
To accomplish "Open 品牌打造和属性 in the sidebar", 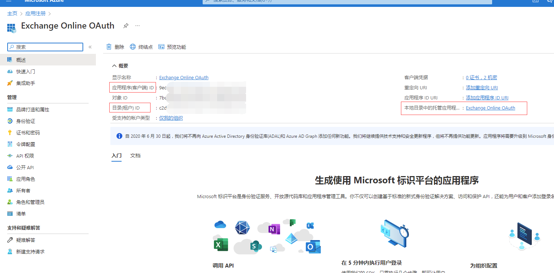I will click(48, 110).
